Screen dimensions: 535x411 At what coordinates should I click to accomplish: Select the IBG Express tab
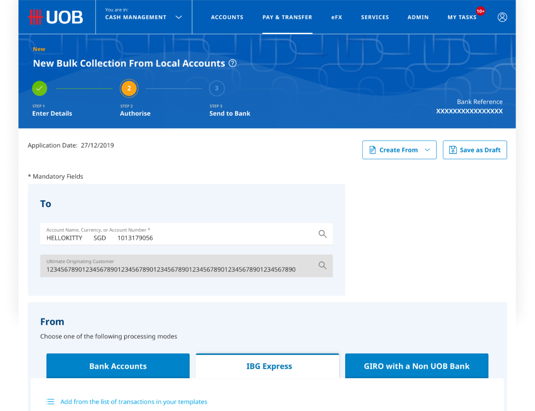click(x=267, y=366)
